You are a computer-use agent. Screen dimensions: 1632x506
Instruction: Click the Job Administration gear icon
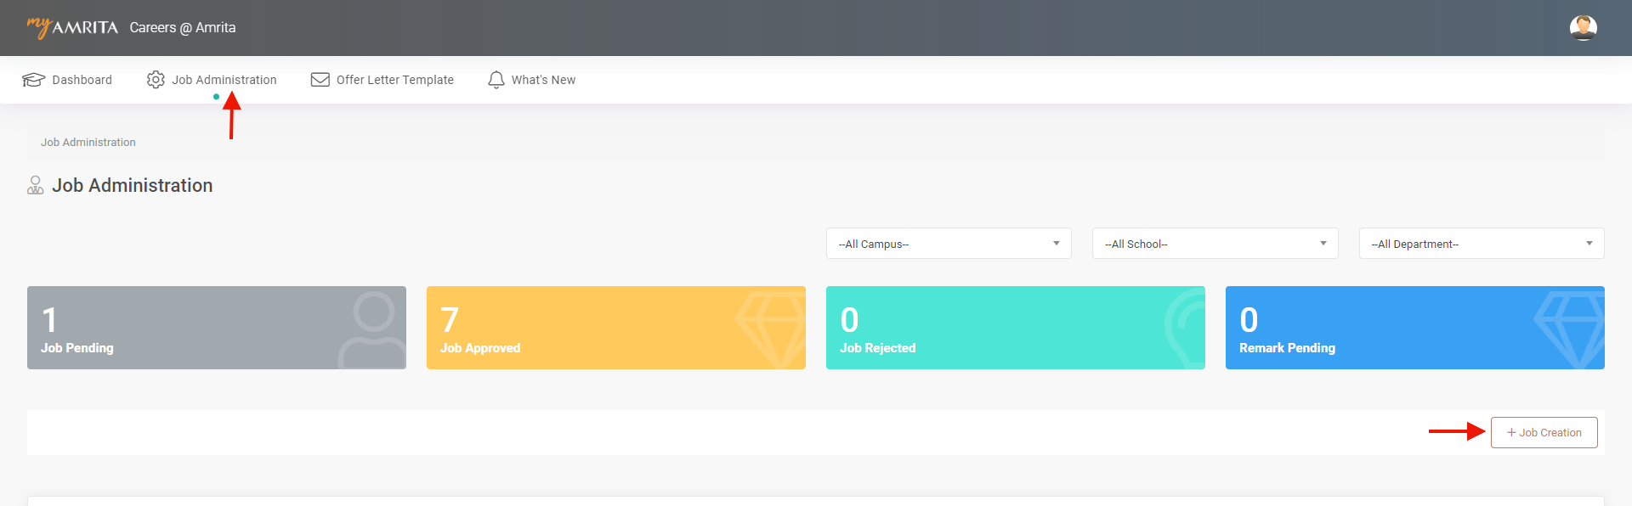pyautogui.click(x=156, y=80)
